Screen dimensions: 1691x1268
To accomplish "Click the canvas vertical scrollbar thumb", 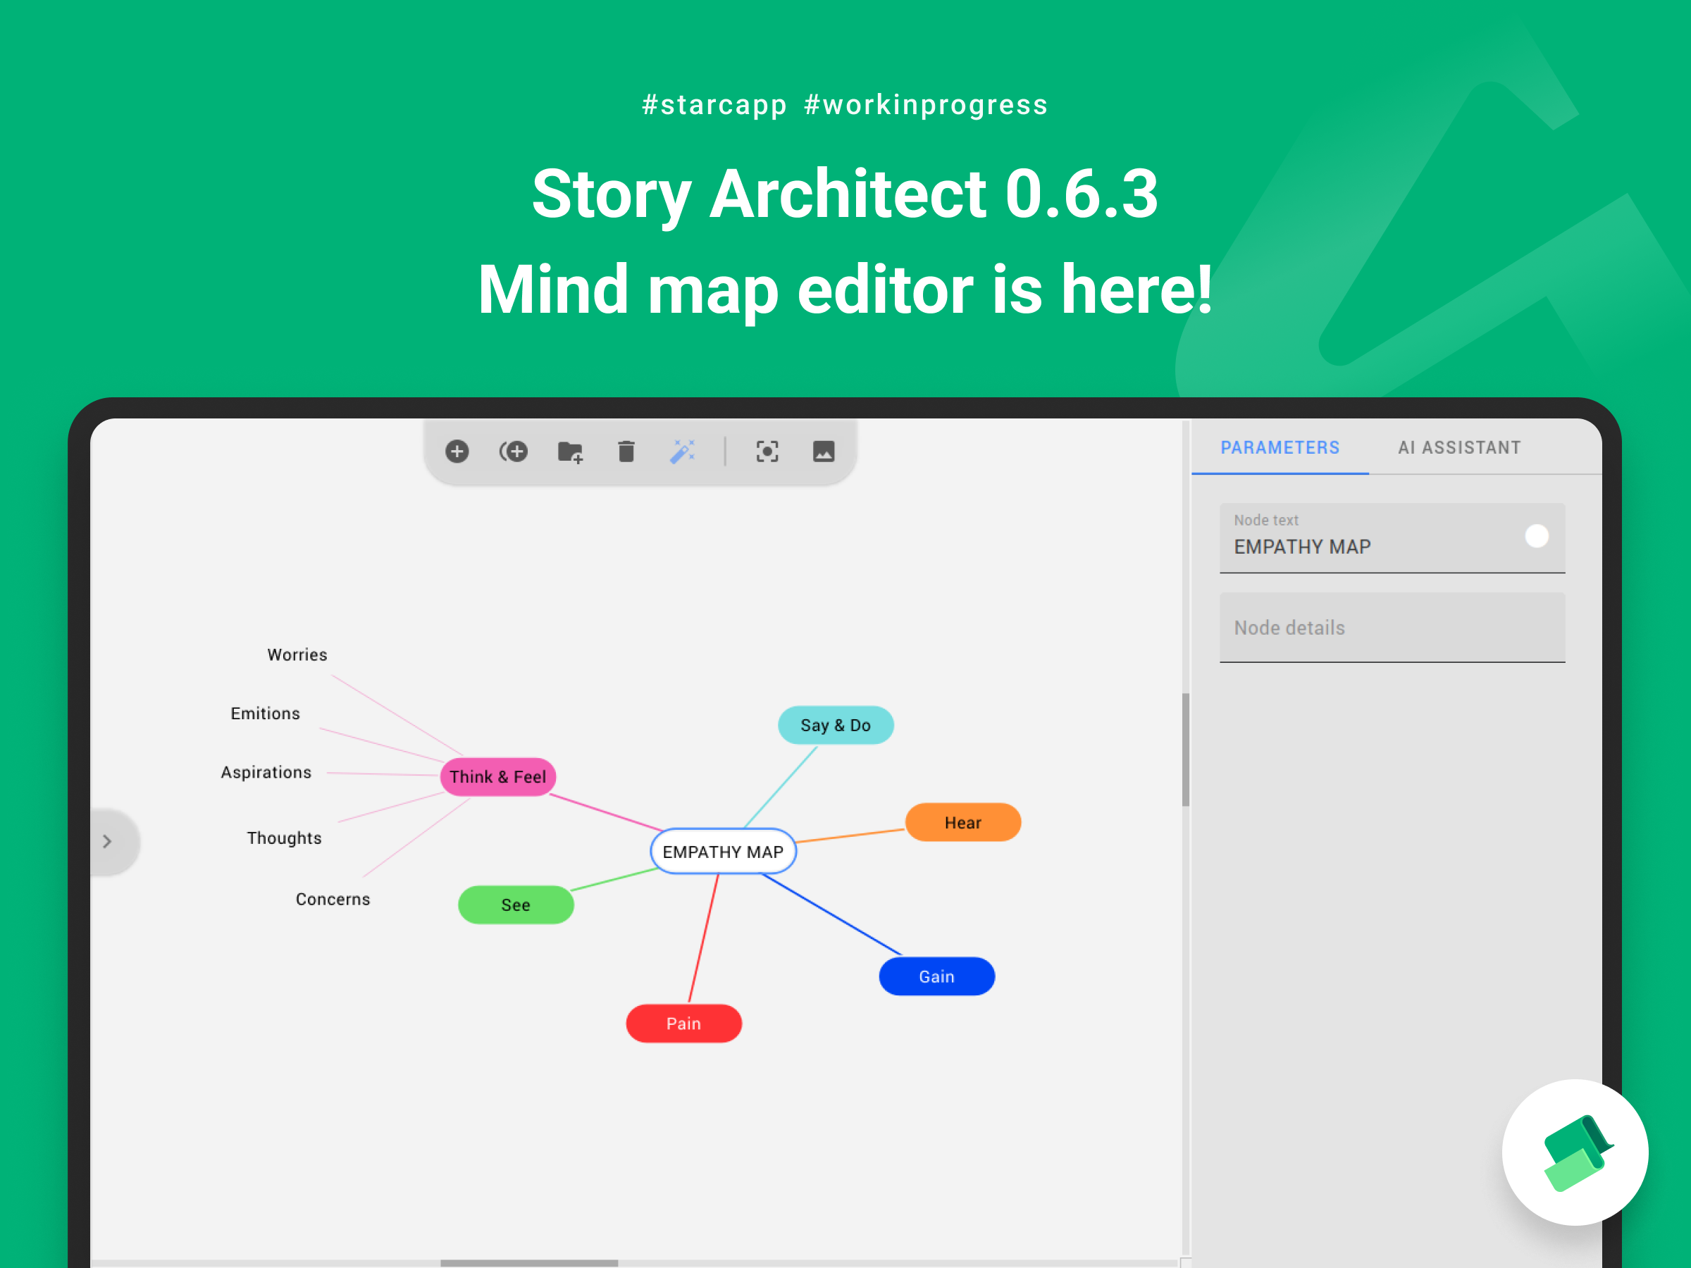I will [x=1186, y=750].
